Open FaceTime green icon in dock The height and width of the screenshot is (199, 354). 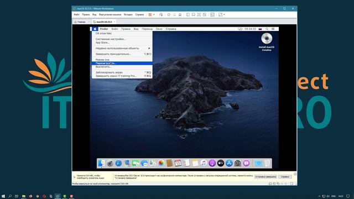click(x=136, y=163)
